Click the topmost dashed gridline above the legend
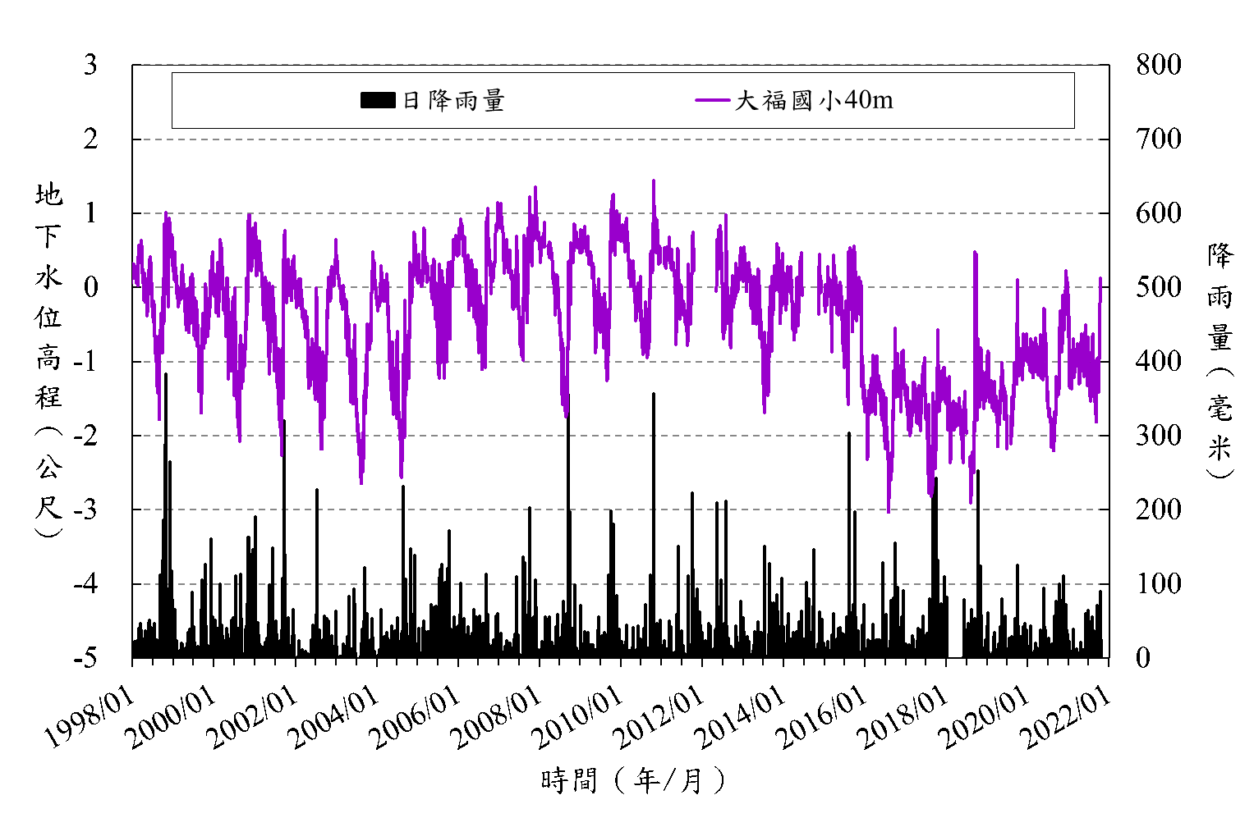Viewport: 1254px width, 818px height. [621, 64]
